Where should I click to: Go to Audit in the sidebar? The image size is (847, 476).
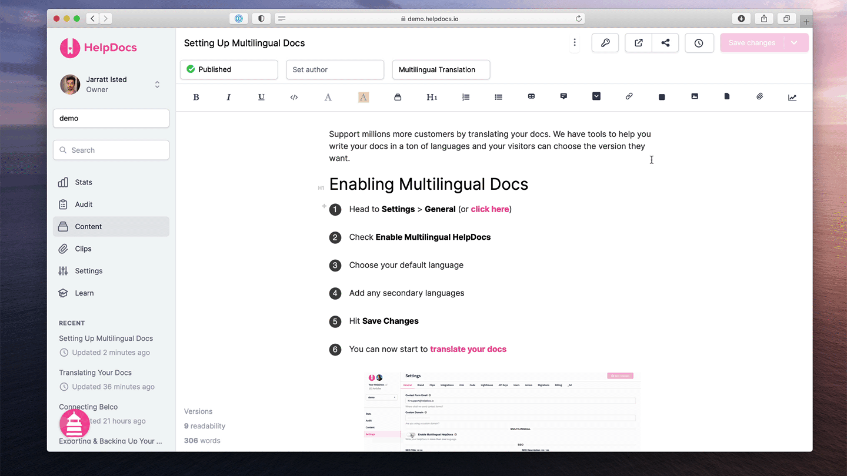[111, 205]
